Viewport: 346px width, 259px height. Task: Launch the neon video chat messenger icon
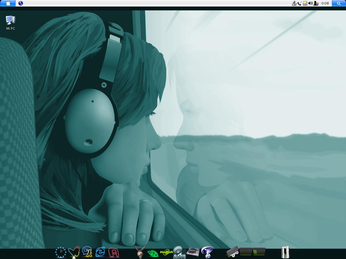(87, 252)
